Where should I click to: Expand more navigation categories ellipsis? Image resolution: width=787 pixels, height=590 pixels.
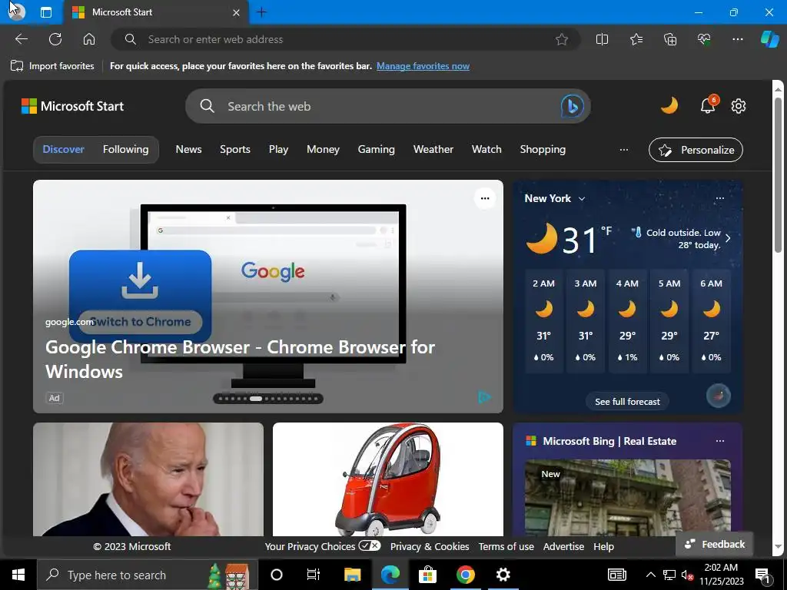(624, 150)
